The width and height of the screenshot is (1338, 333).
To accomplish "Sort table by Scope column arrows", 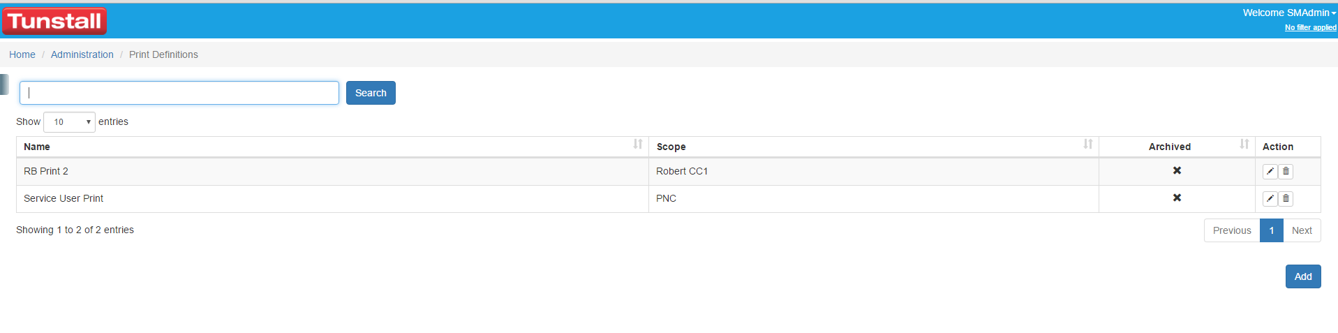I will [1088, 145].
